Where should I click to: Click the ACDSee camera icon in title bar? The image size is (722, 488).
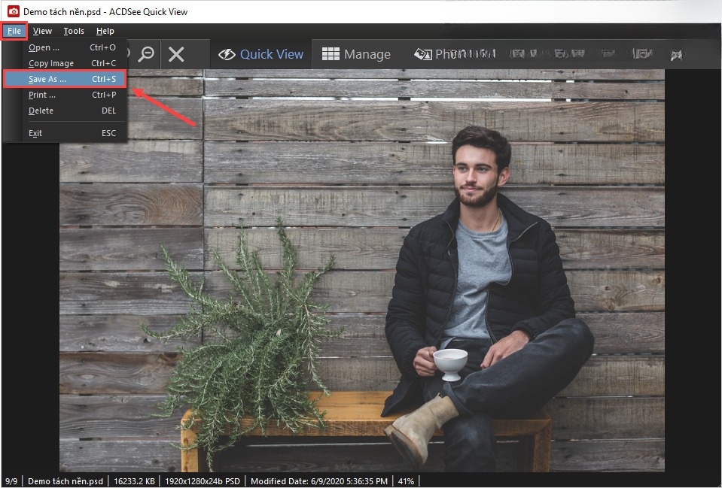click(x=13, y=12)
